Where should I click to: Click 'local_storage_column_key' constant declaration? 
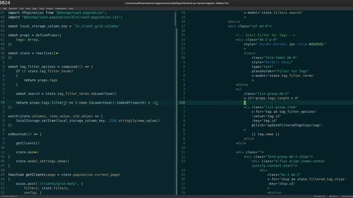point(44,26)
